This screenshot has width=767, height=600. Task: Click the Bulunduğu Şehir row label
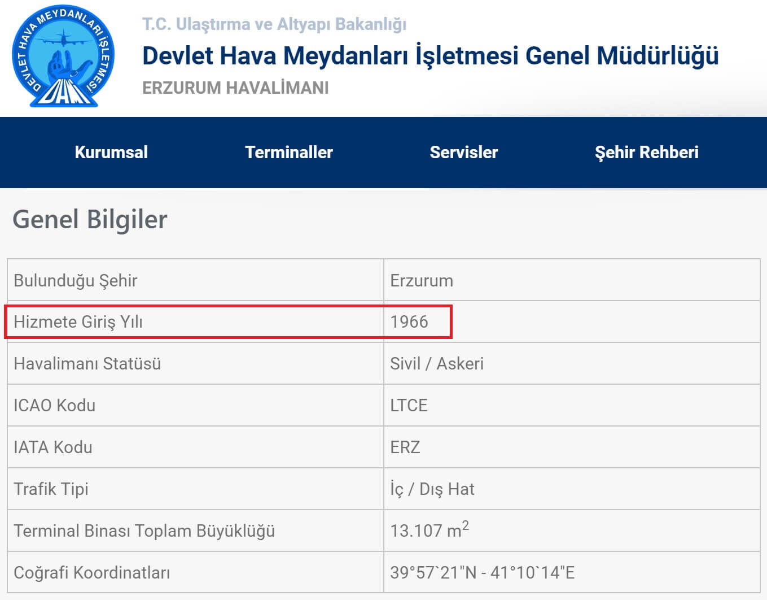pos(76,280)
